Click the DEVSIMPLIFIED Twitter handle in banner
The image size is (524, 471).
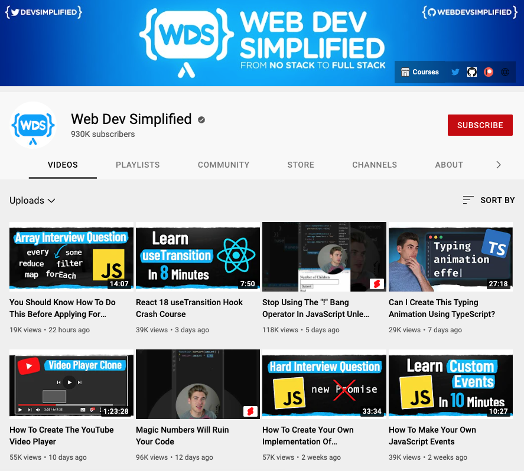click(44, 12)
